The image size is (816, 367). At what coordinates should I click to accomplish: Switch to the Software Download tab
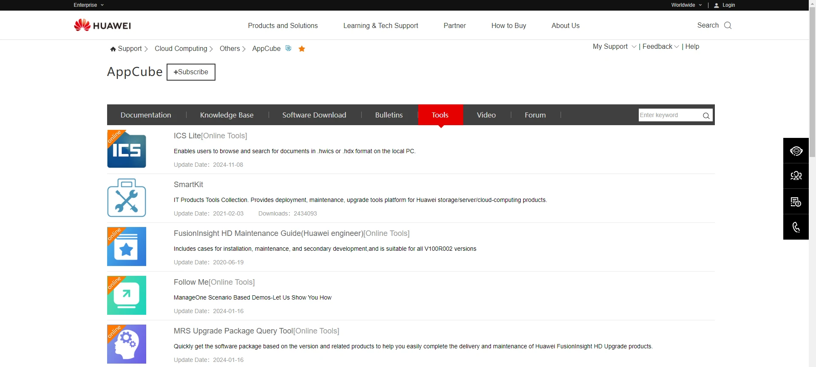pyautogui.click(x=314, y=115)
